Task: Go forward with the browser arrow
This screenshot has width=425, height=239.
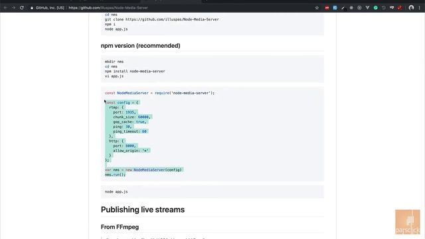Action: coord(13,8)
